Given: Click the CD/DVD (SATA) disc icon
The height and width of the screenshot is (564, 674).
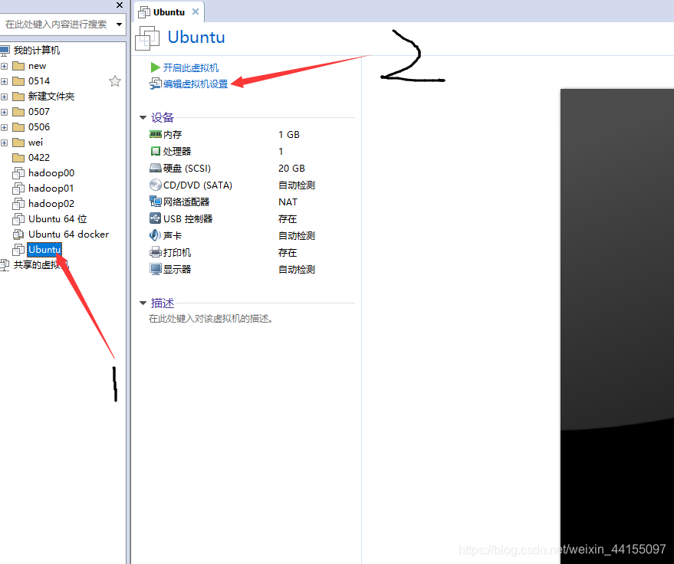Looking at the screenshot, I should point(155,185).
